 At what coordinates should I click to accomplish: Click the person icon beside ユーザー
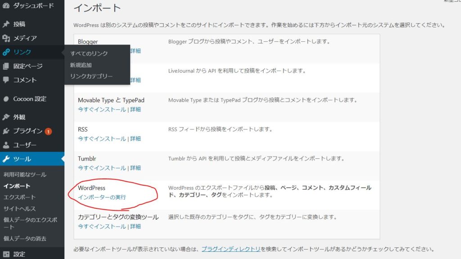(x=6, y=145)
